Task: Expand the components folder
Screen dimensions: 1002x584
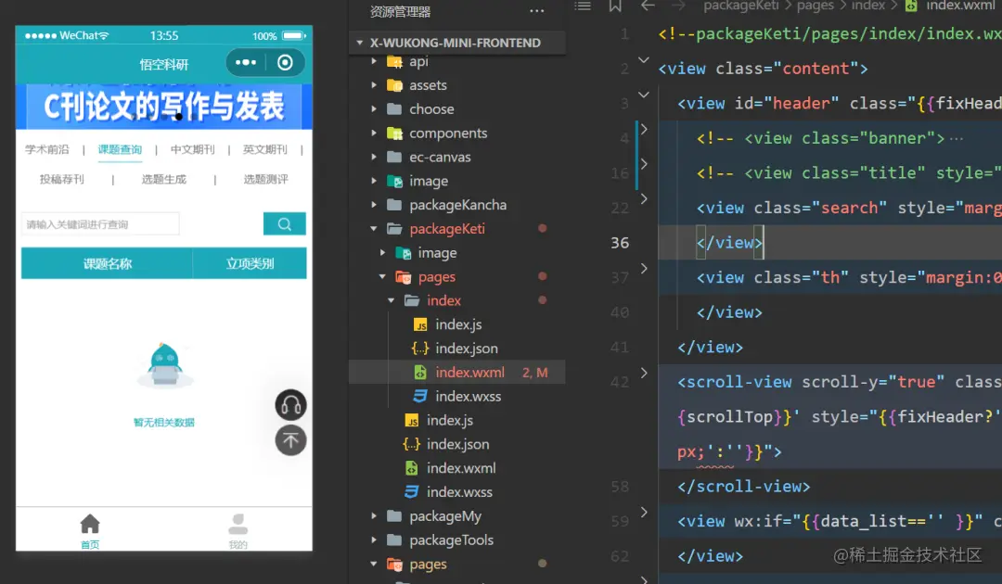Action: [x=374, y=133]
